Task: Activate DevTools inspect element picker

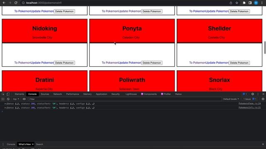Action: [x=3, y=94]
